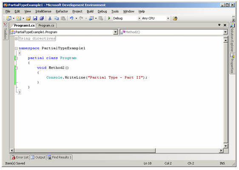Click the icon right of the Any CPU dropdown

175,18
